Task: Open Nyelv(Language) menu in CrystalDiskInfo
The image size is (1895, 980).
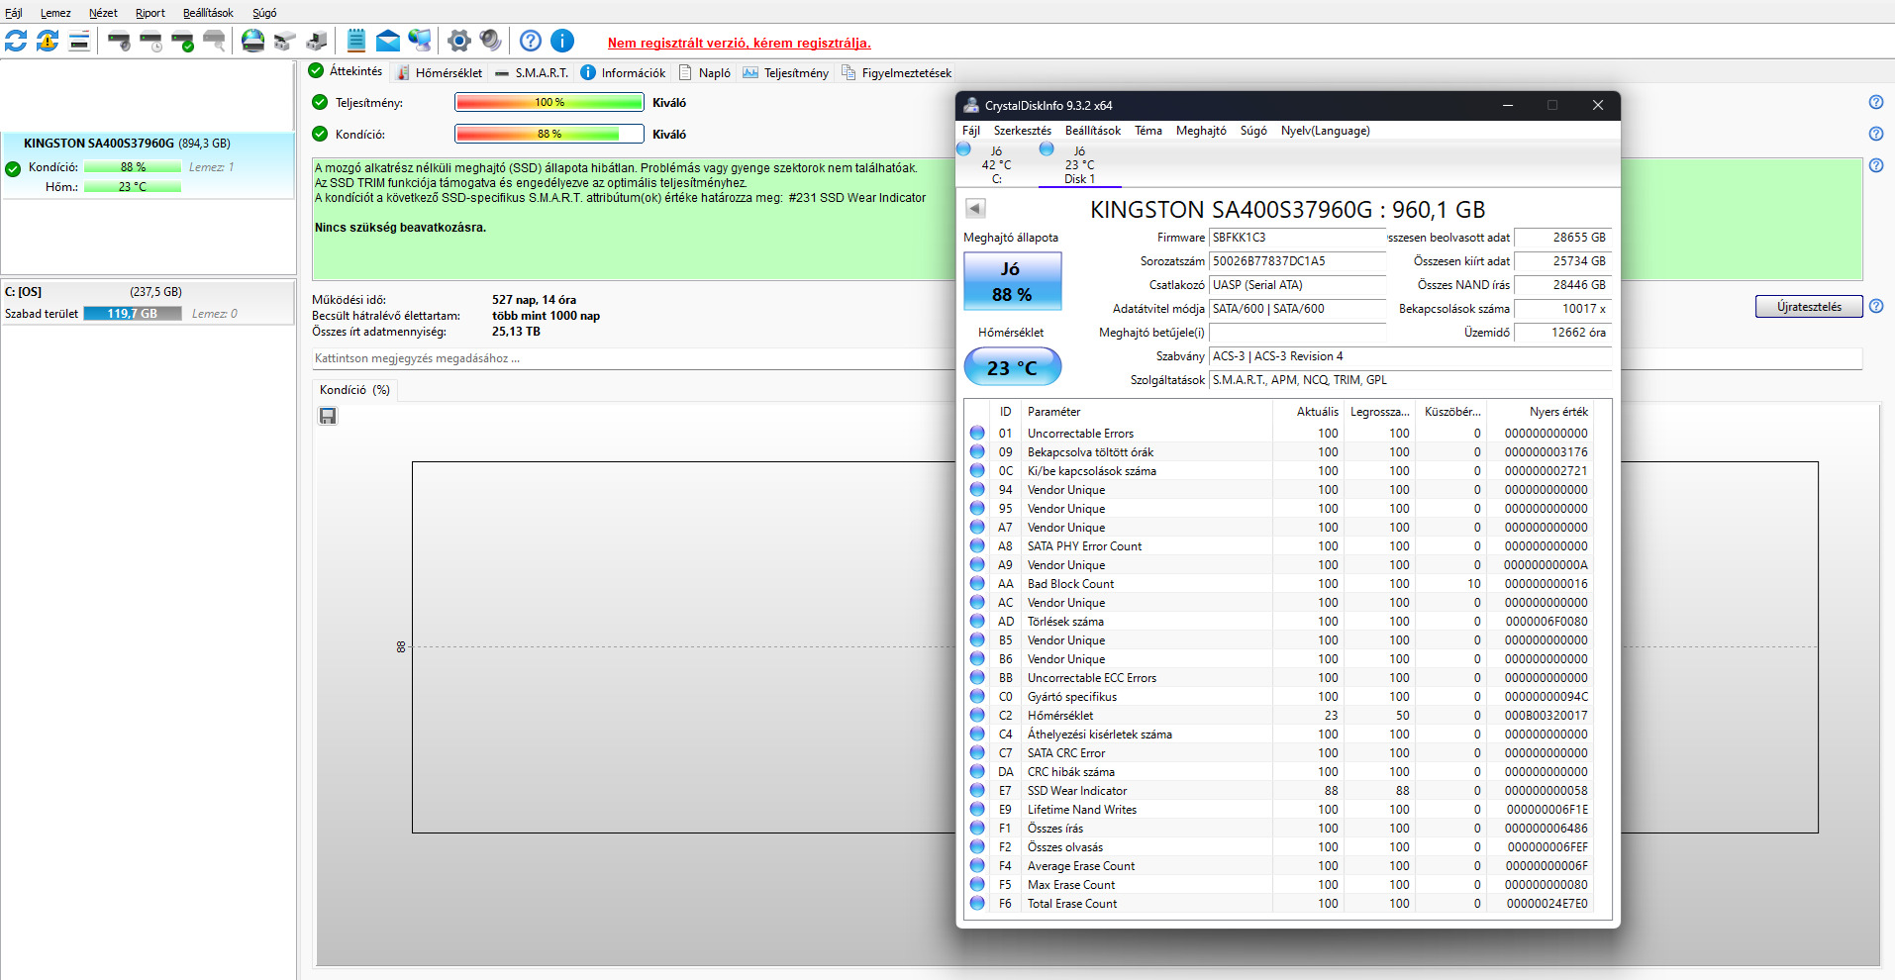Action: 1326,131
